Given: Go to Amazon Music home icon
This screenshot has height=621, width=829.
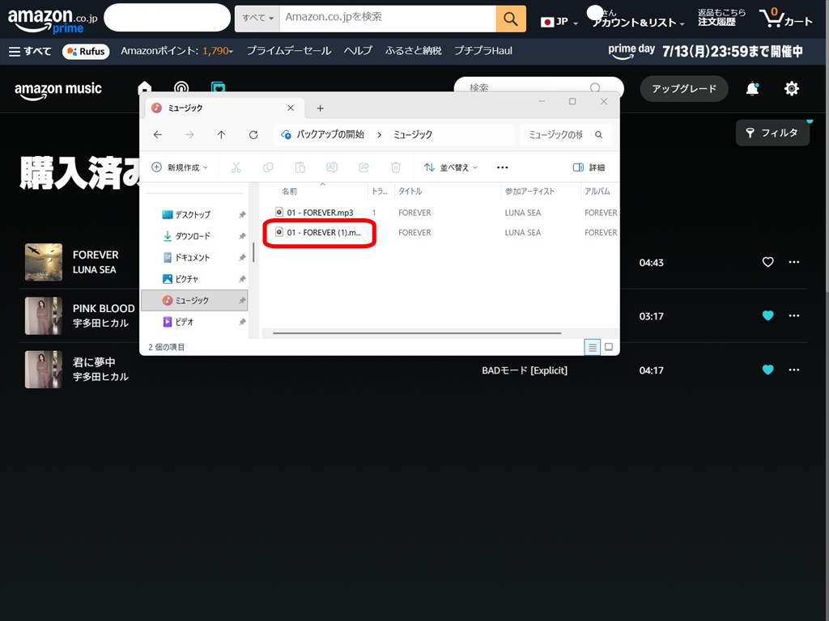Looking at the screenshot, I should (x=144, y=87).
